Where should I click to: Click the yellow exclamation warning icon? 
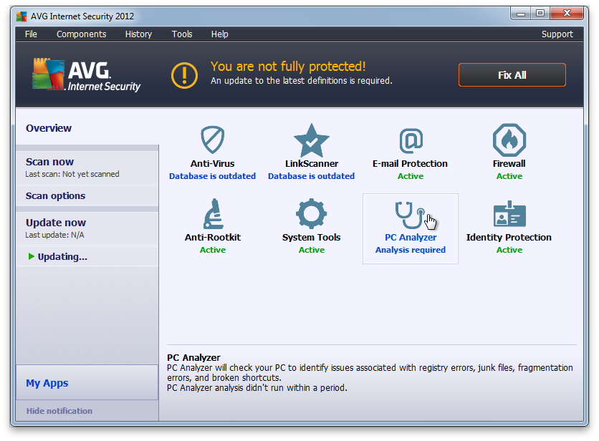pyautogui.click(x=185, y=75)
